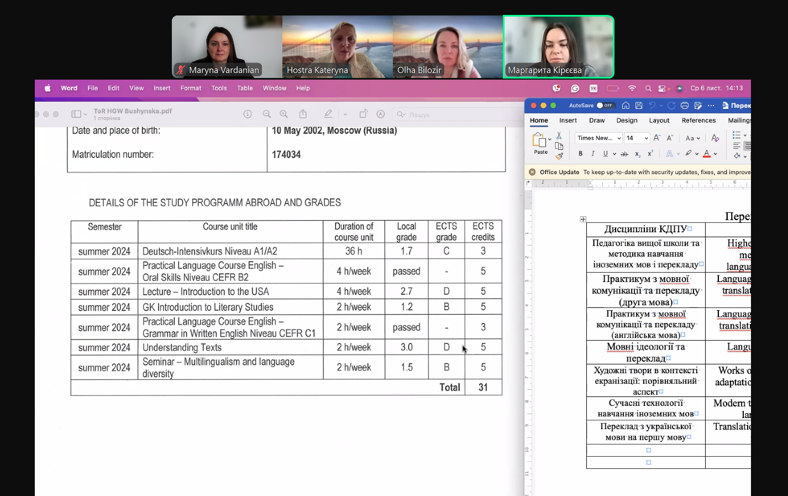The image size is (788, 496).
Task: Click the Wi-Fi status icon
Action: tap(632, 88)
